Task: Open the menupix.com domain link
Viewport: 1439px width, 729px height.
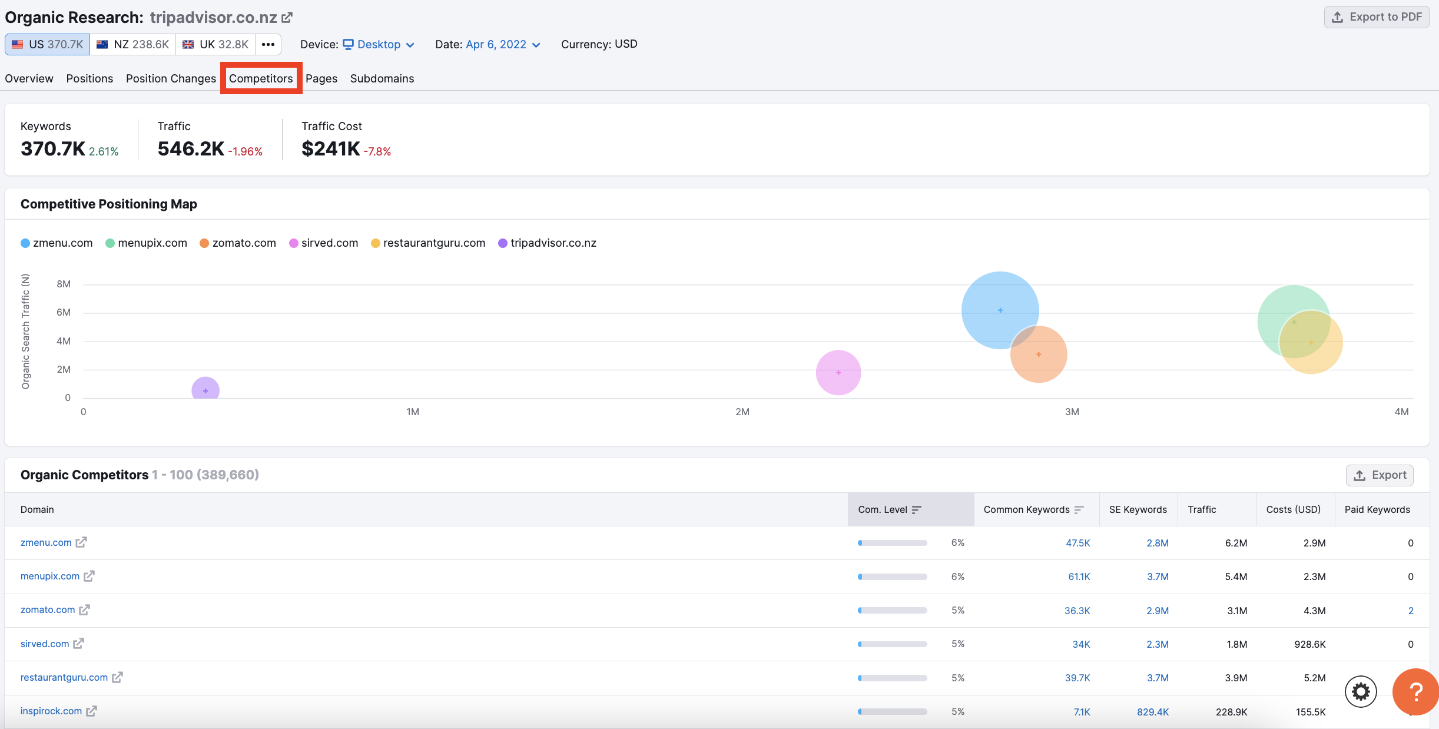Action: [x=50, y=576]
